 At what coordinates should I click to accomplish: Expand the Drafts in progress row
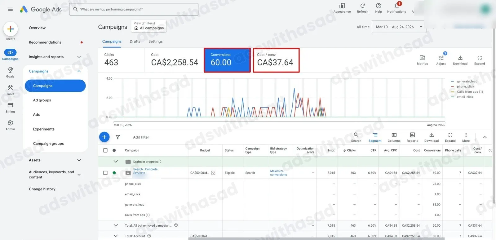pyautogui.click(x=116, y=162)
